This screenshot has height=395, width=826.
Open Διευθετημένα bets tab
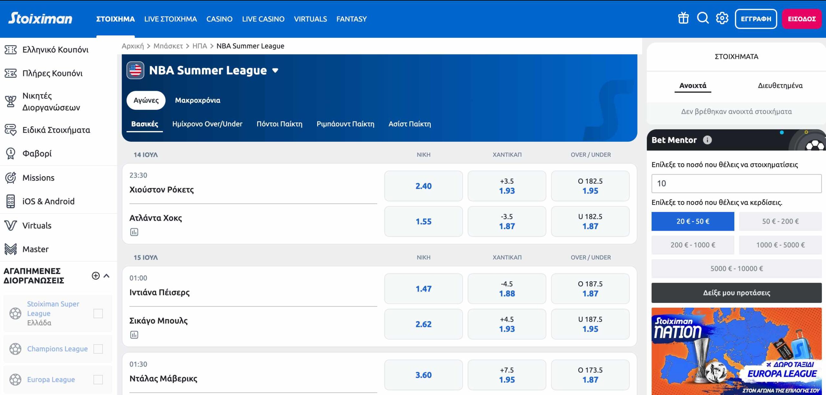coord(780,85)
